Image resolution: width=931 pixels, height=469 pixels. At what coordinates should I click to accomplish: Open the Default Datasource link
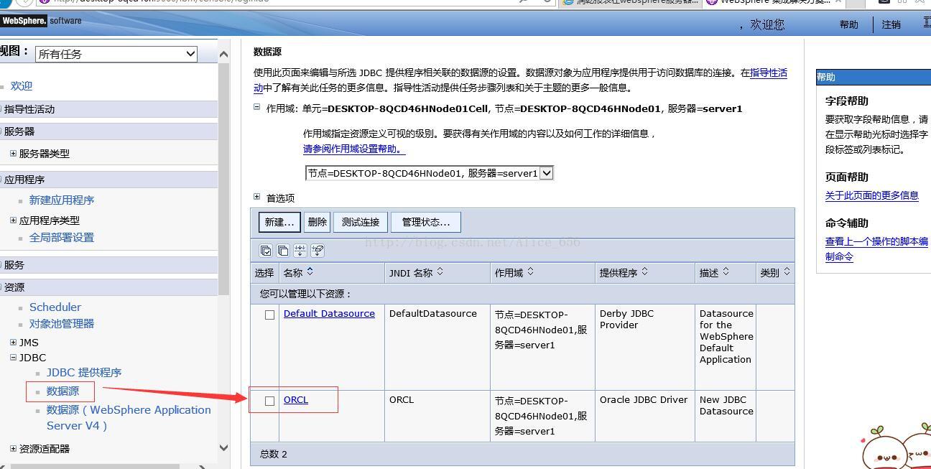pyautogui.click(x=329, y=314)
